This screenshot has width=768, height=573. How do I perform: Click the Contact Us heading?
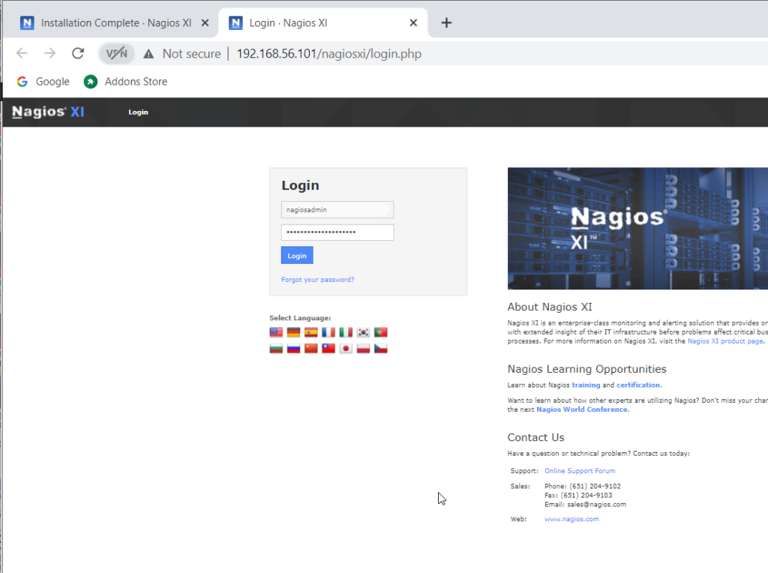pos(535,437)
